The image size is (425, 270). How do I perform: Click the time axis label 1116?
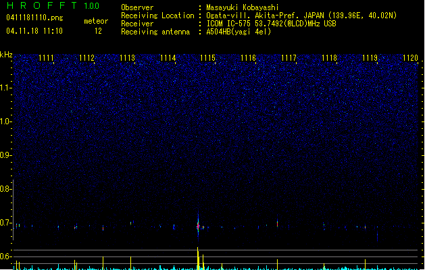point(248,58)
